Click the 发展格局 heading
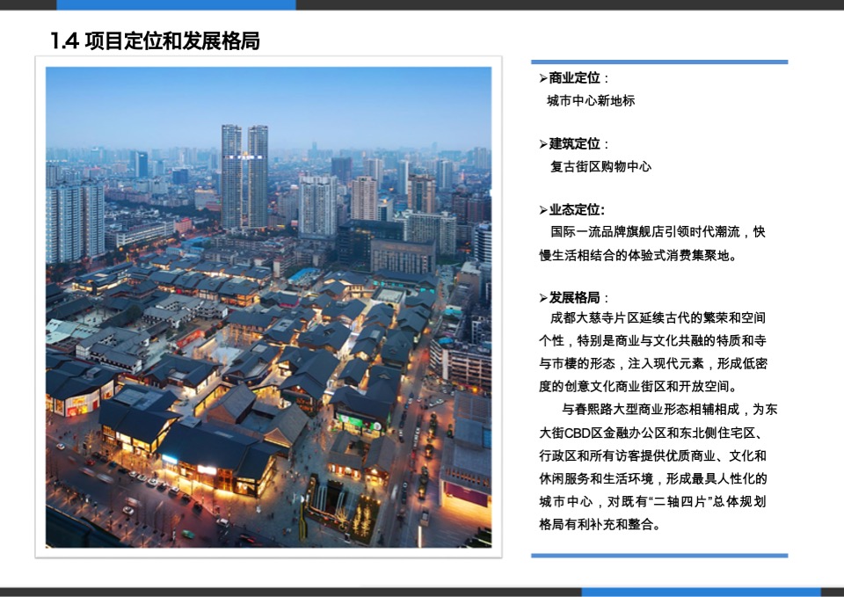Screen dimensions: 844x597 pyautogui.click(x=576, y=296)
